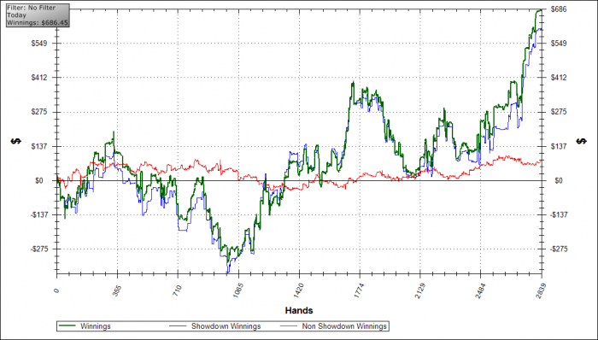The height and width of the screenshot is (340, 598).
Task: Click the 'Winnings: $686.45' summary text
Action: [38, 23]
